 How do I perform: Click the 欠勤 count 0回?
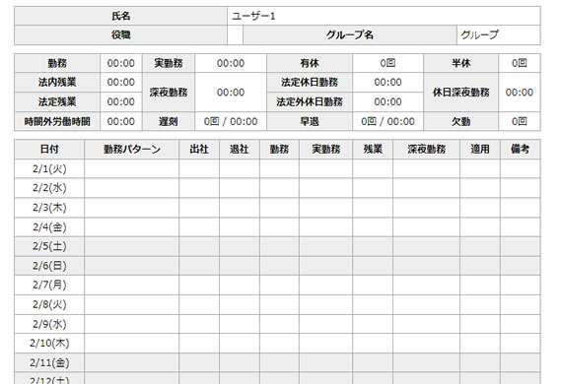520,122
